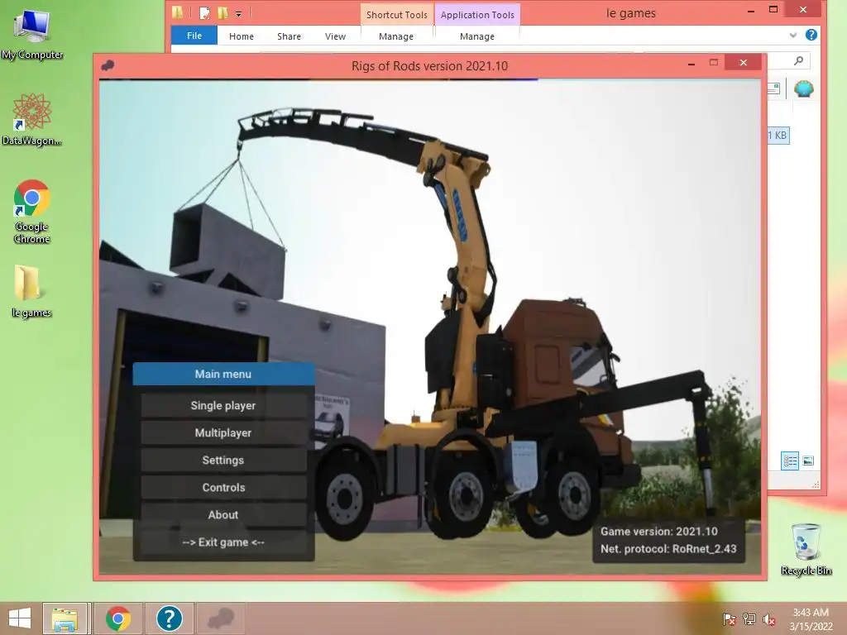Select the Recycle Bin desktop icon

coord(806,549)
